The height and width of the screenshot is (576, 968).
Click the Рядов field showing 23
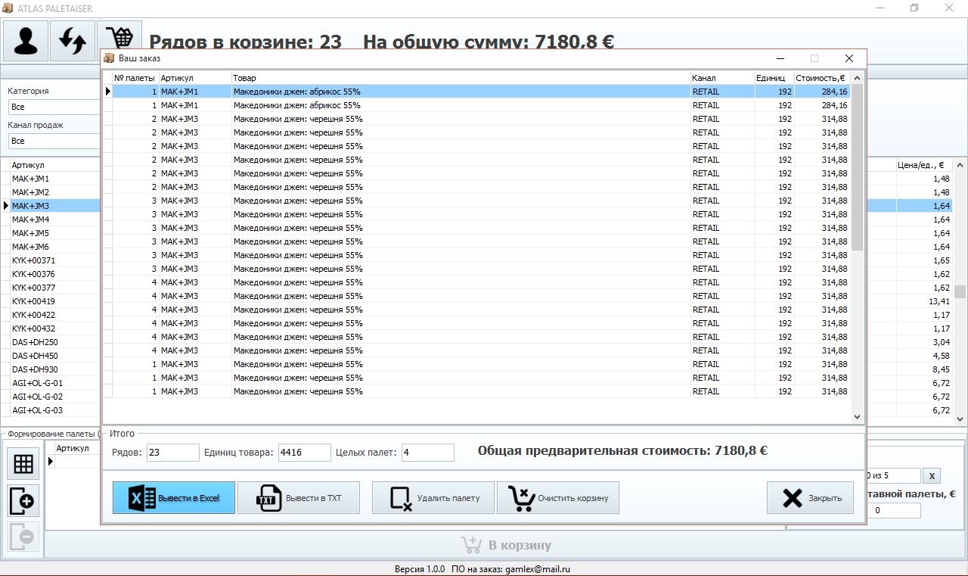click(x=173, y=453)
